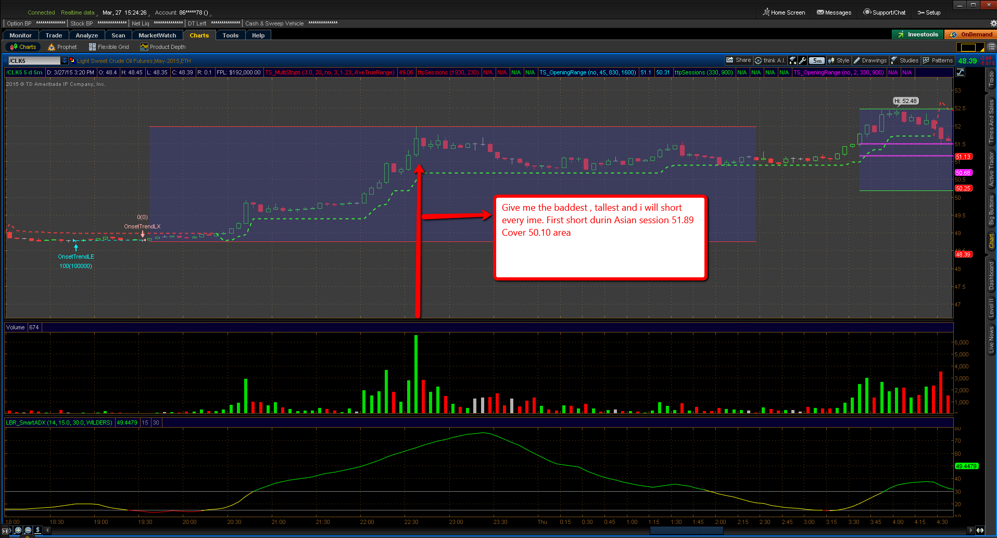Select the Charts sub-tab
The height and width of the screenshot is (538, 997).
coord(23,47)
